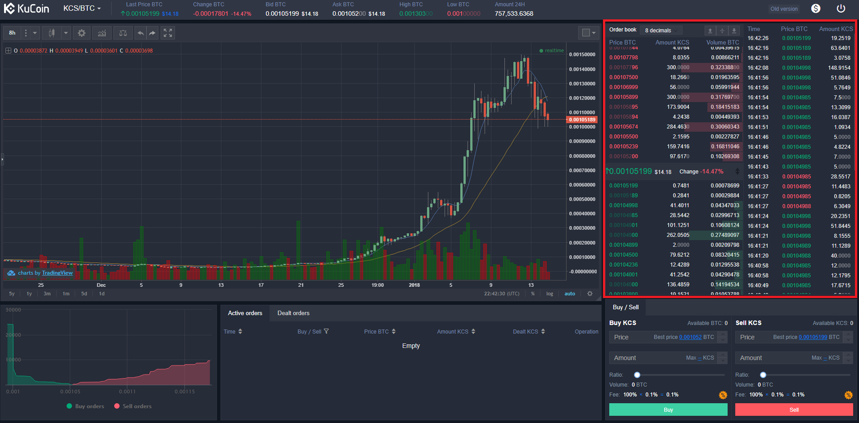Screen dimensions: 859x423
Task: Click the red Sell button
Action: point(794,410)
